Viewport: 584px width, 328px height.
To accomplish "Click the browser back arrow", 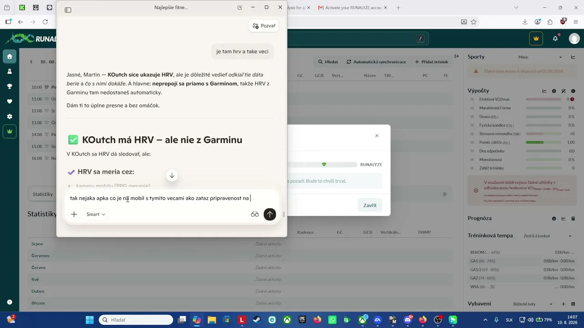I will tap(21, 22).
